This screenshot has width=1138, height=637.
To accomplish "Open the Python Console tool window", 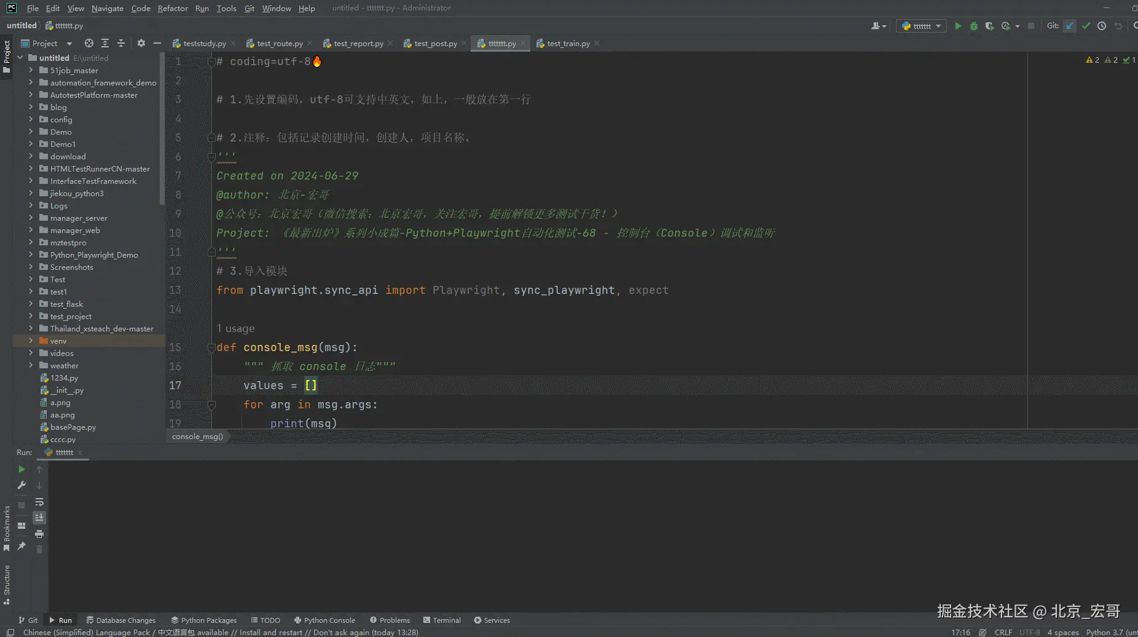I will point(324,620).
